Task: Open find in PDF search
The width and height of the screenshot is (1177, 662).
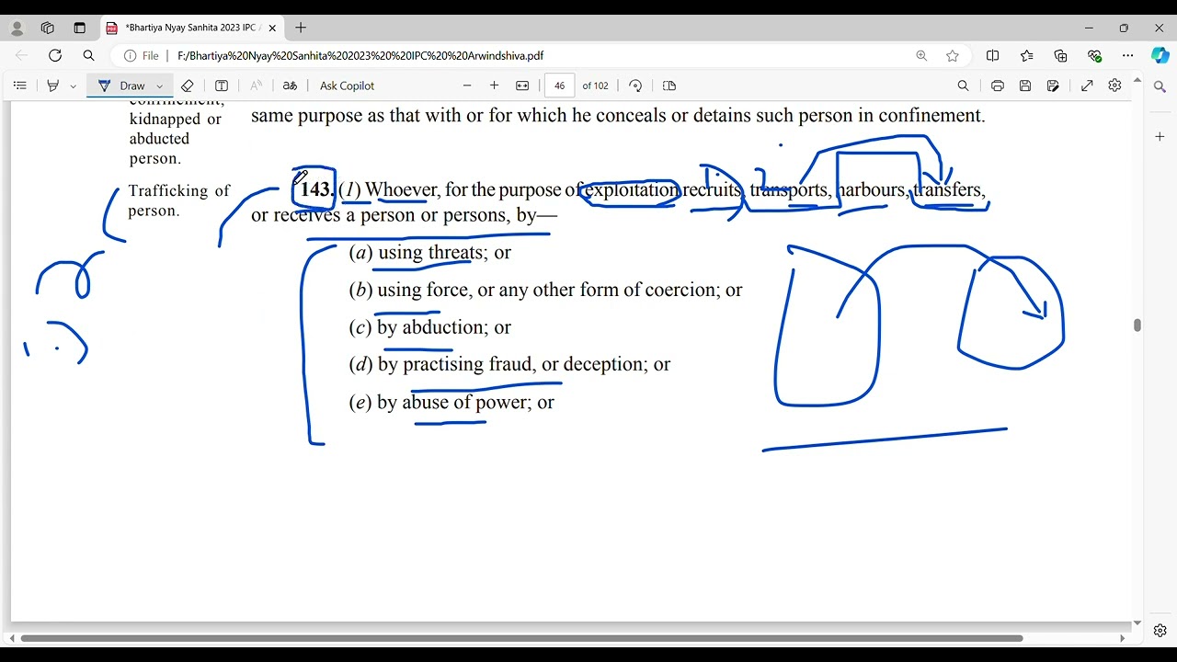Action: click(x=963, y=86)
